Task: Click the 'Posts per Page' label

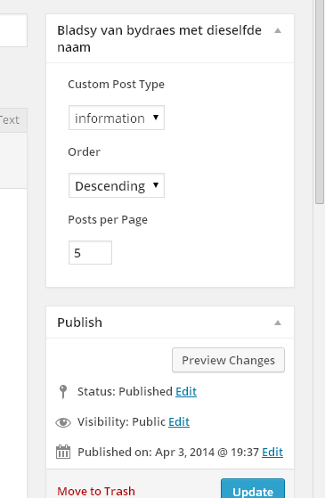Action: 108,220
